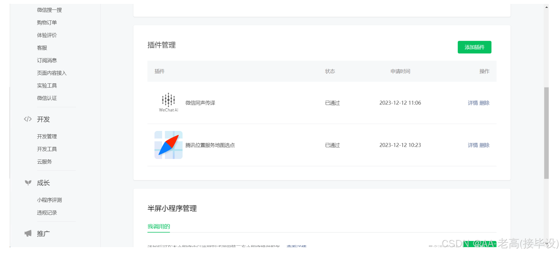
Task: Open 违规记录 sidebar item
Action: coord(47,213)
